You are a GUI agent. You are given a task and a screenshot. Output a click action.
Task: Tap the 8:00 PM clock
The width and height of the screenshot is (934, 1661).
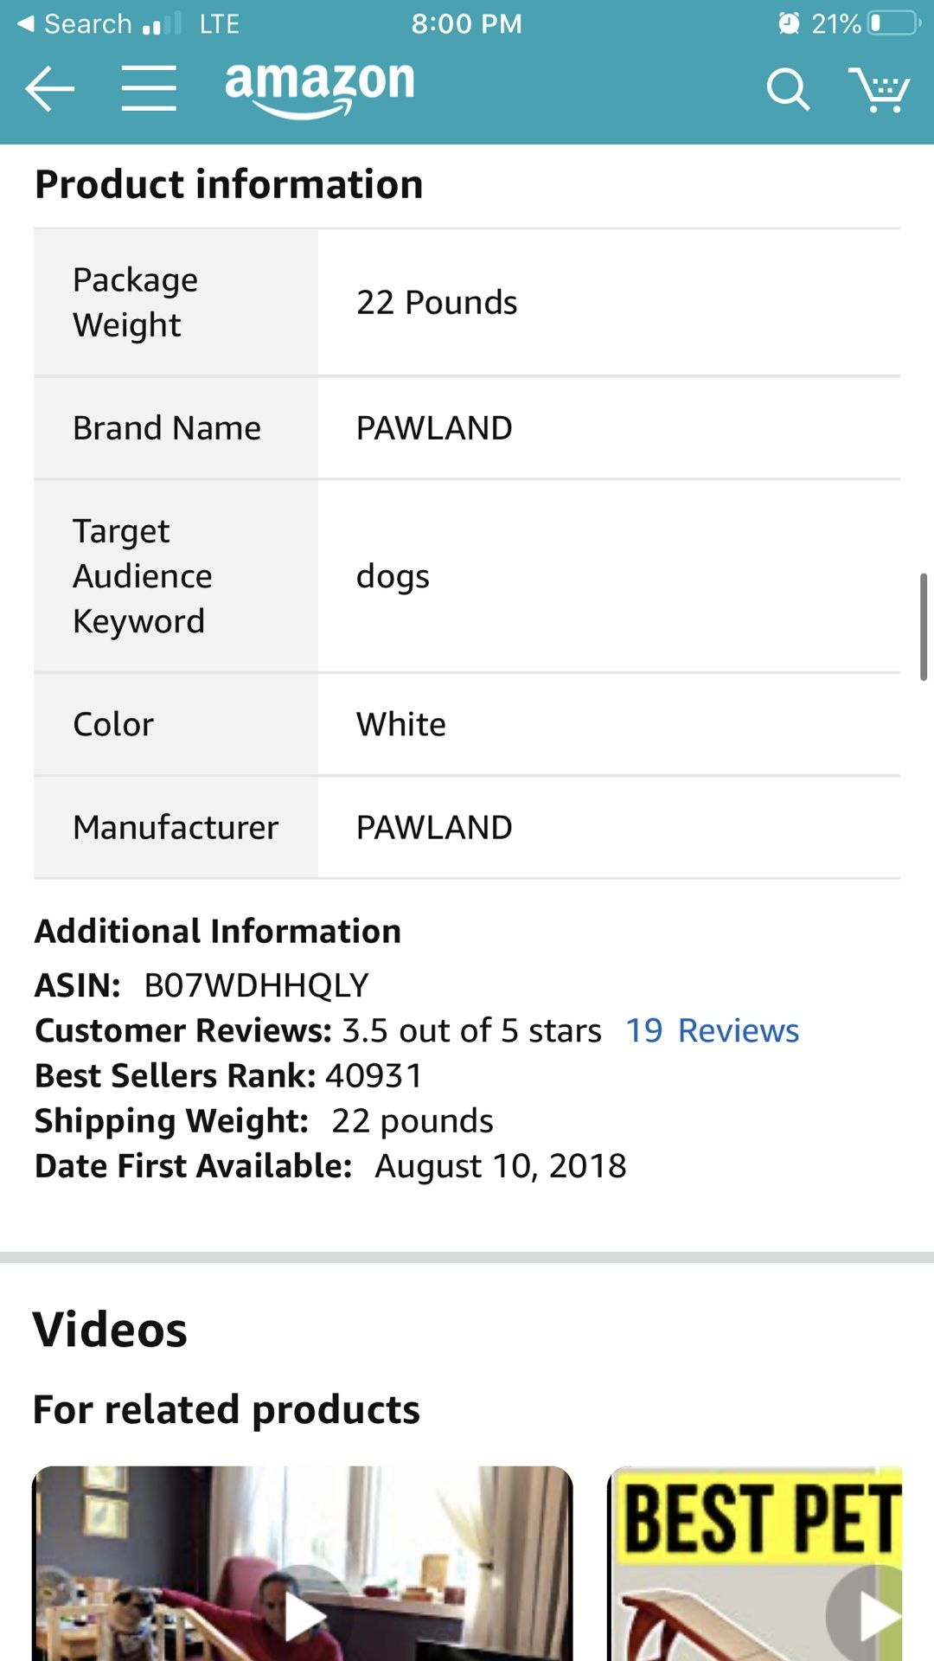[x=466, y=23]
